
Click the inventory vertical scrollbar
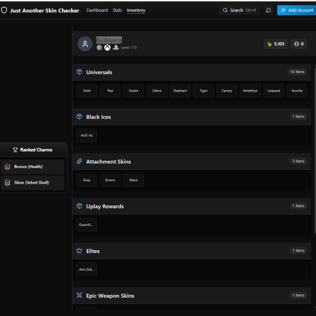click(x=315, y=150)
